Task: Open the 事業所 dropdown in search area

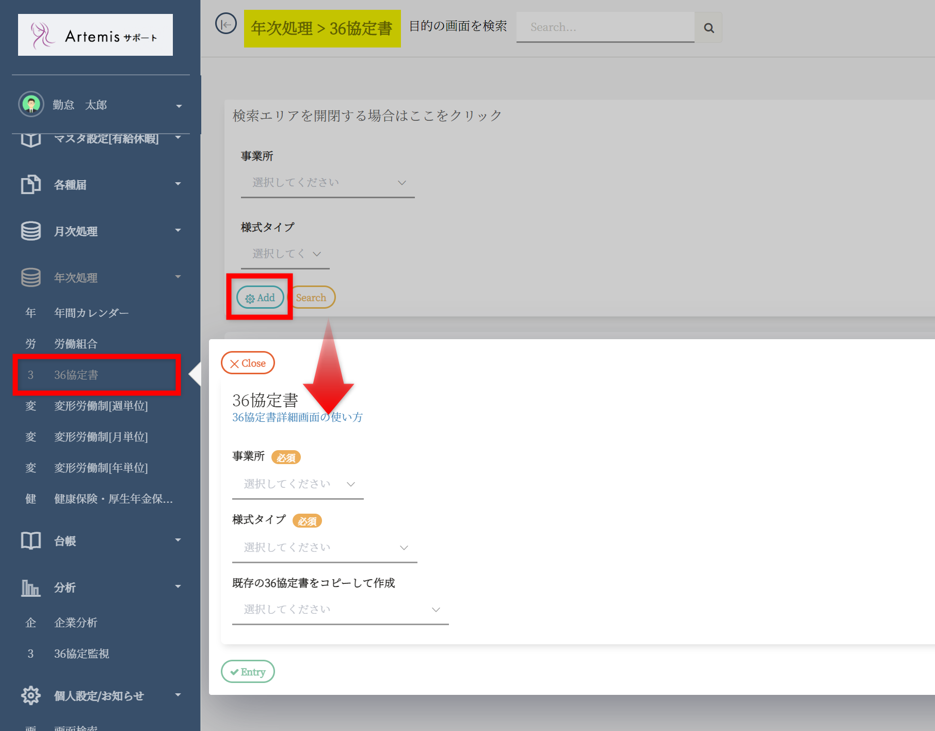Action: coord(328,183)
